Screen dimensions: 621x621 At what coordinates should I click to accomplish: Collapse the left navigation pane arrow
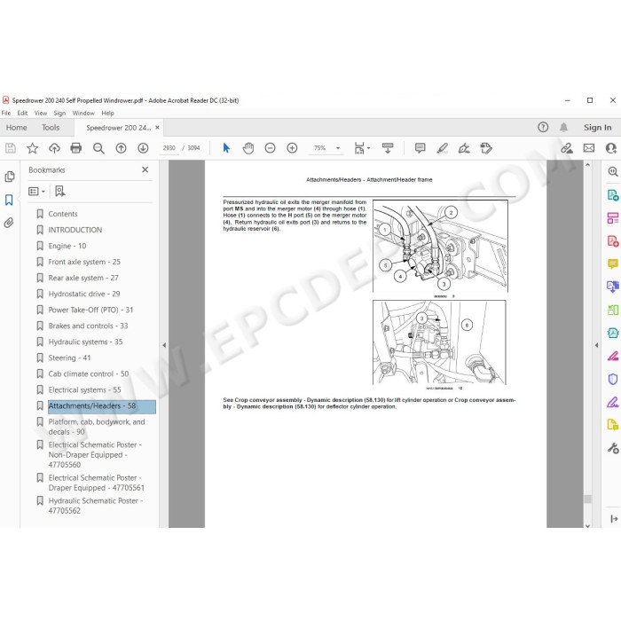pos(164,345)
